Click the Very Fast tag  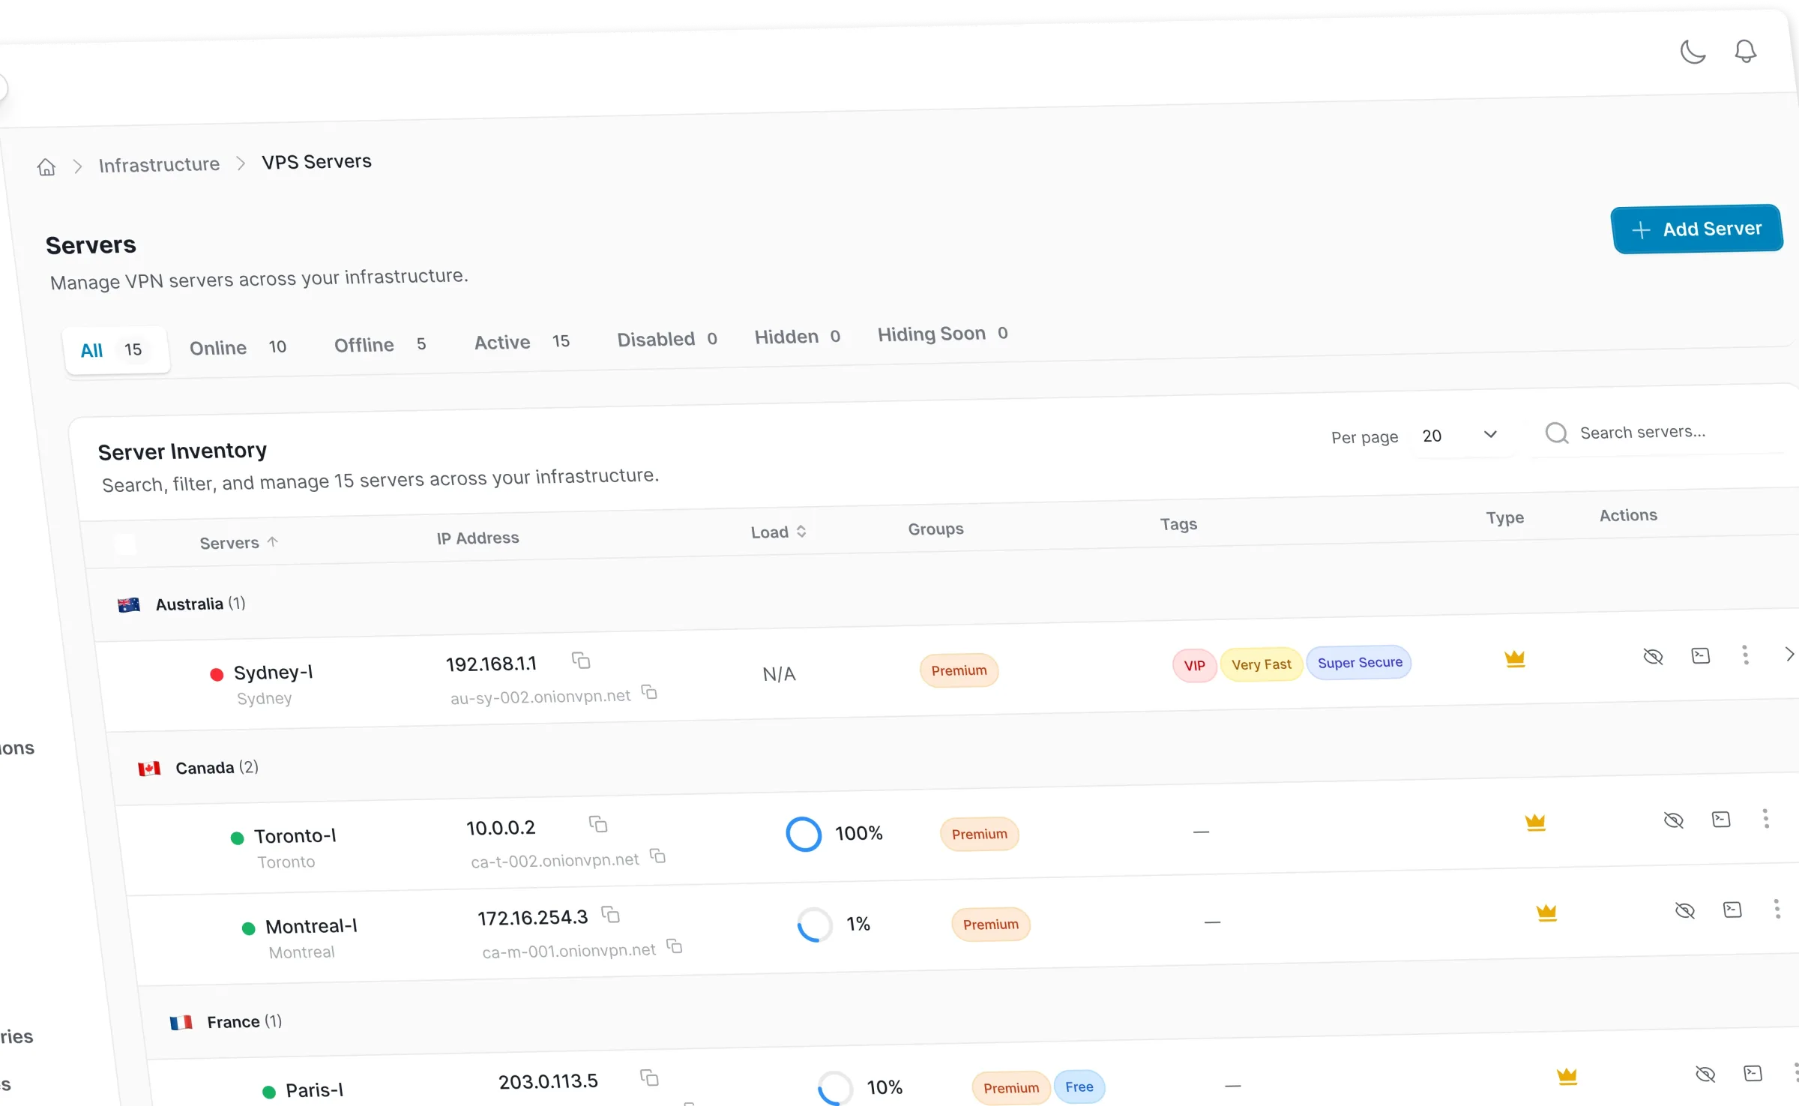pyautogui.click(x=1262, y=664)
